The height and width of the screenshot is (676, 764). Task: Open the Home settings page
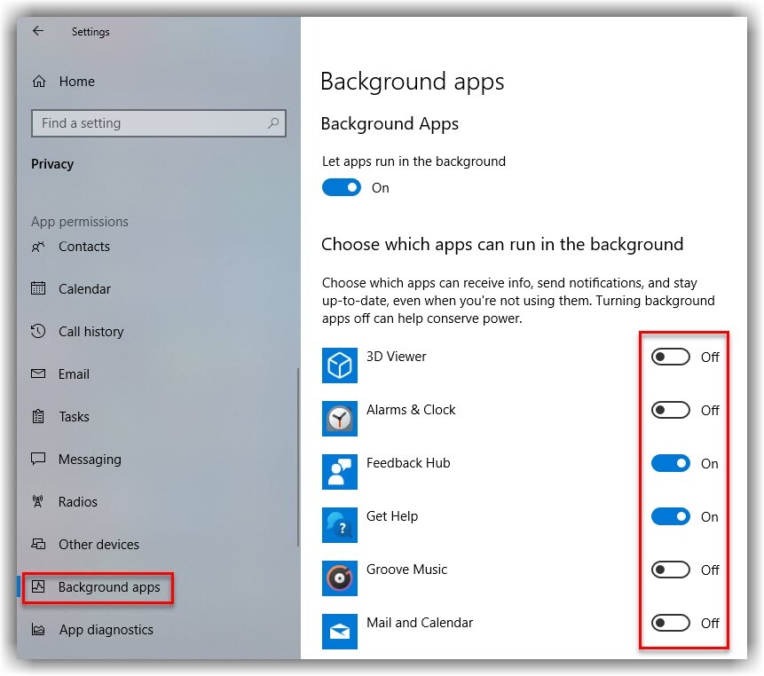(76, 82)
